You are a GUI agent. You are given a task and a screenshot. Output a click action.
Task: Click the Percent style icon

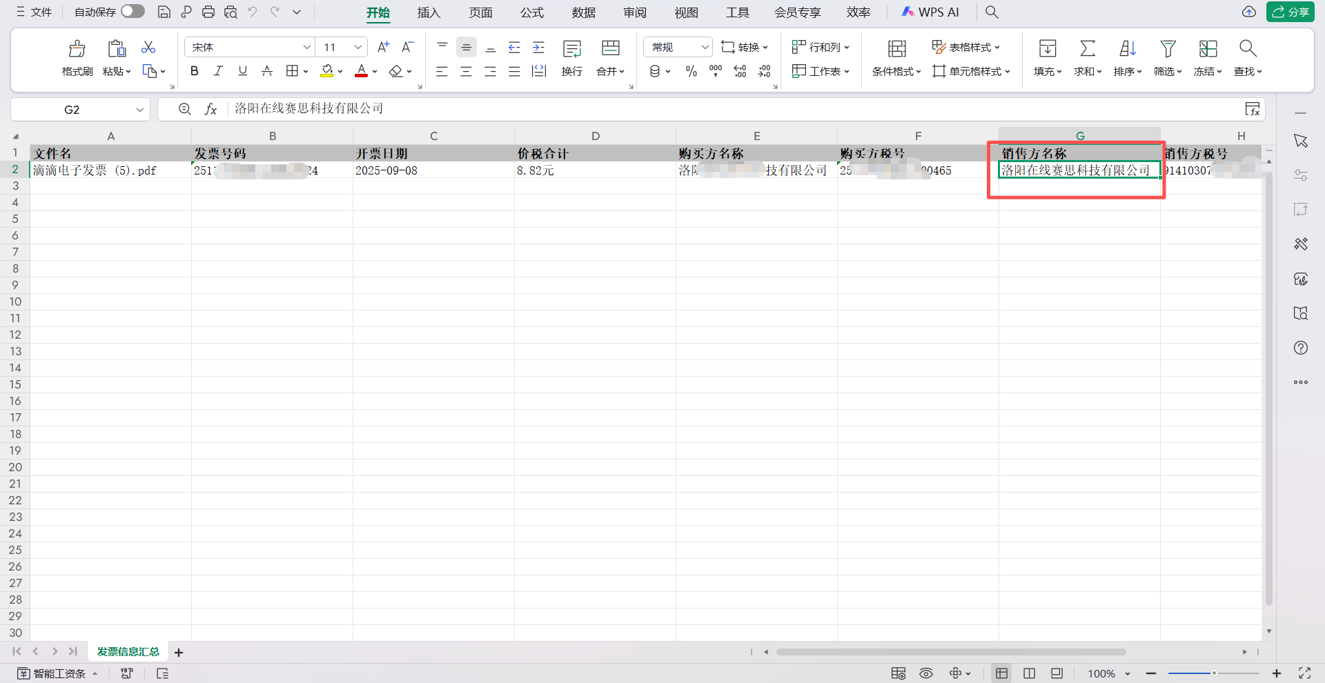[691, 71]
